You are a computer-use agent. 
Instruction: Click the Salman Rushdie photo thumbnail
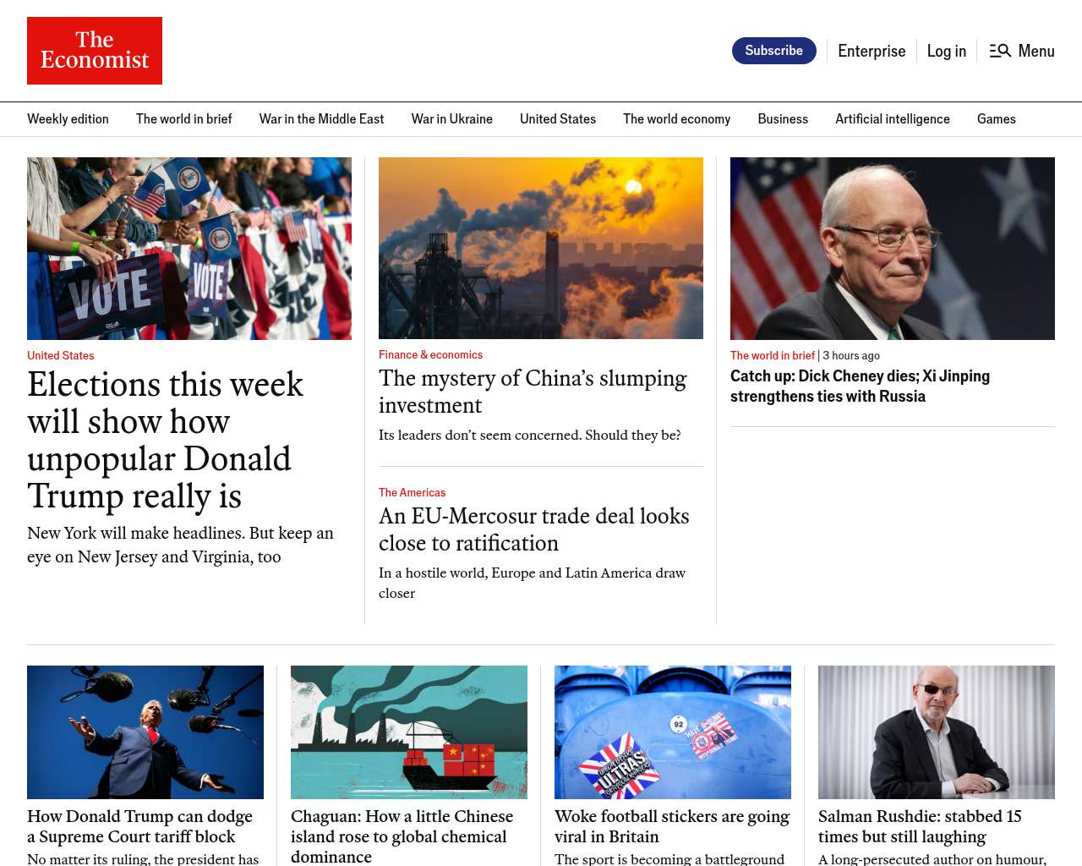[x=937, y=732]
